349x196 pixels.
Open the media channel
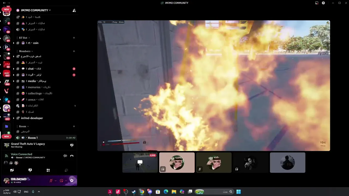[x=46, y=81]
